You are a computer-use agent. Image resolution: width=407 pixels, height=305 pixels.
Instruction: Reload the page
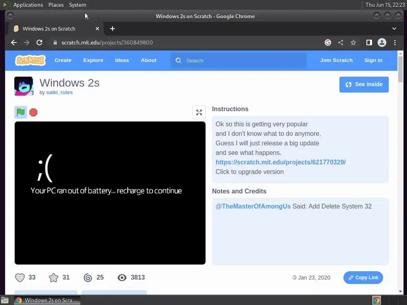pos(39,42)
